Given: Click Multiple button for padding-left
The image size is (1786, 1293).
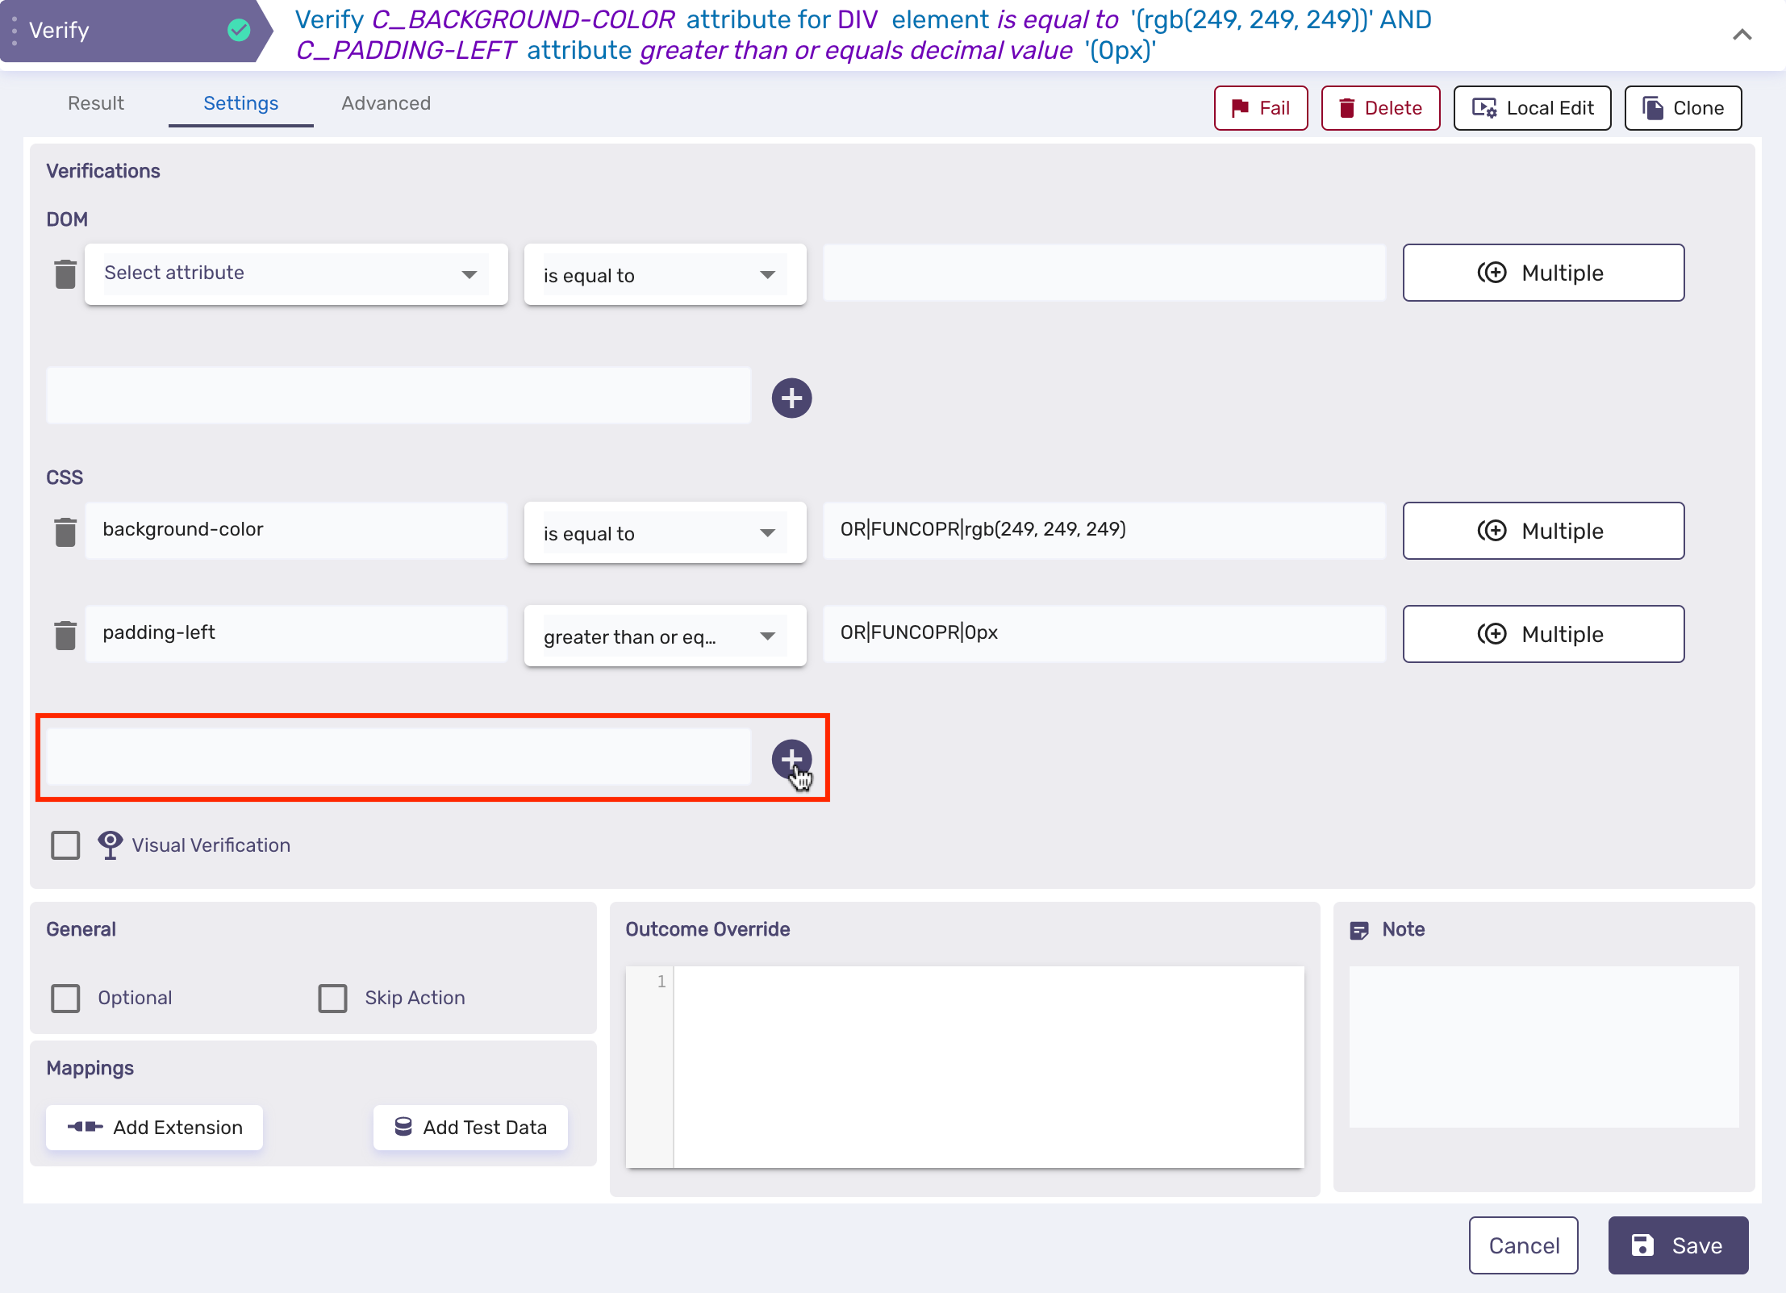Looking at the screenshot, I should [x=1543, y=634].
